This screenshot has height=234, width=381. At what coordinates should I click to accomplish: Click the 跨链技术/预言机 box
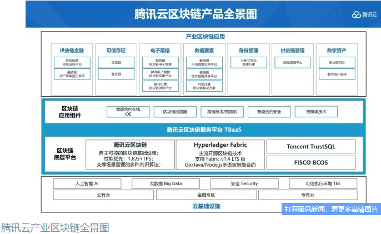222,112
